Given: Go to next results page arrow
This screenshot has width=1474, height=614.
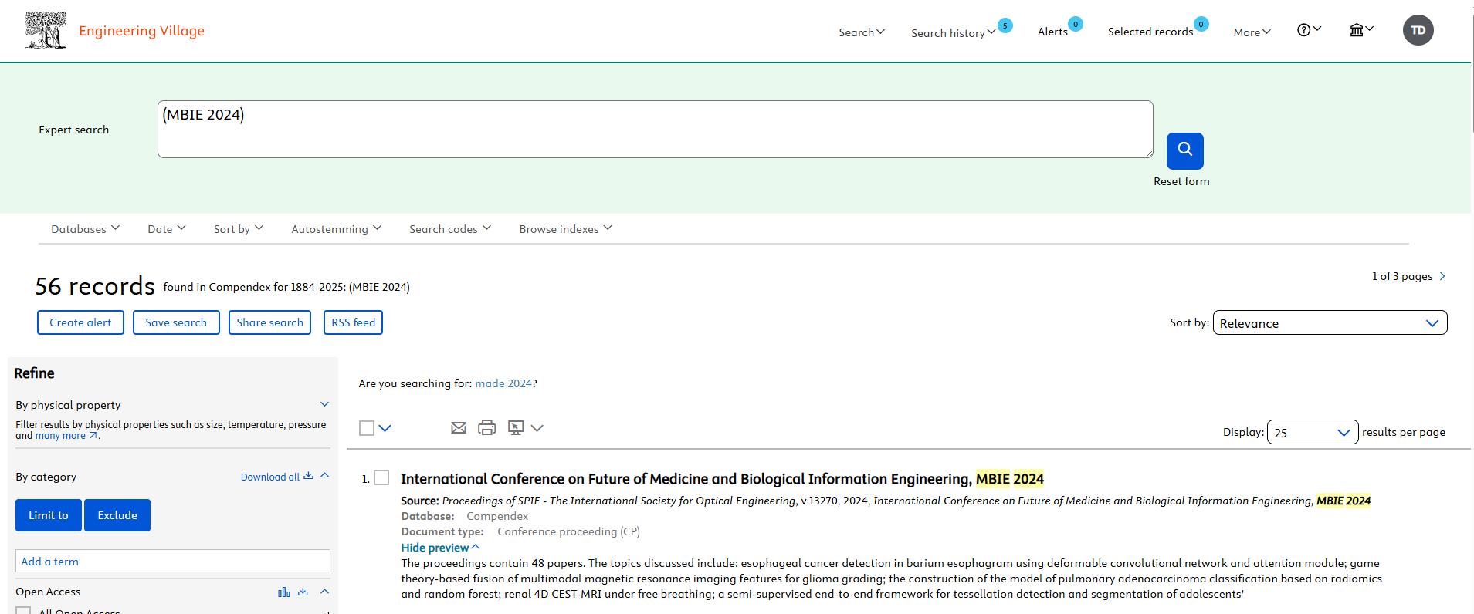Looking at the screenshot, I should pos(1442,276).
